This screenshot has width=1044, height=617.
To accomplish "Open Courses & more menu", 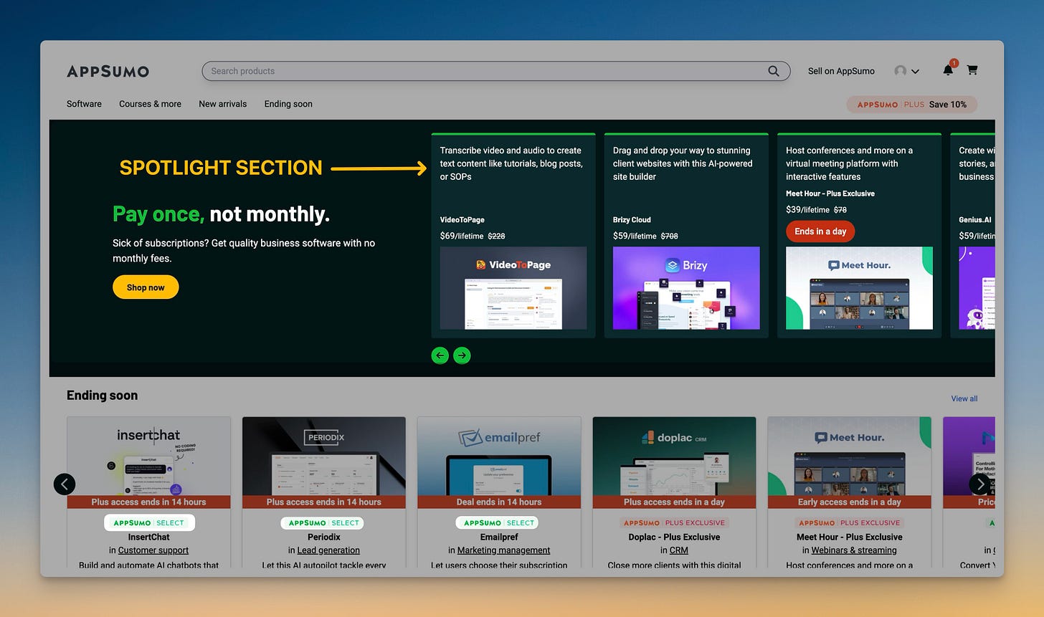I will pos(150,104).
